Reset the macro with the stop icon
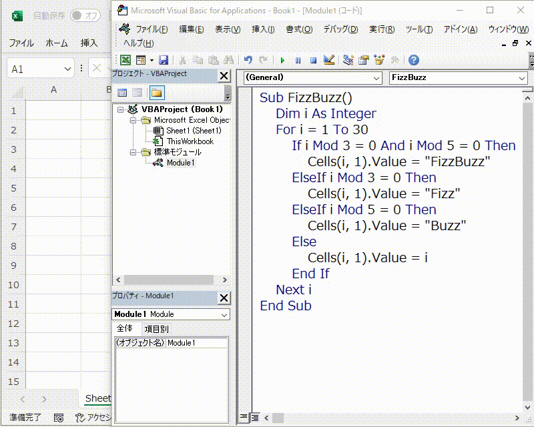The image size is (534, 427). click(x=314, y=60)
